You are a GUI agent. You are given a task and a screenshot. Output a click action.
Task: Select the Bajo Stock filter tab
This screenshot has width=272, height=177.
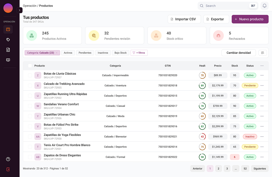pyautogui.click(x=120, y=53)
